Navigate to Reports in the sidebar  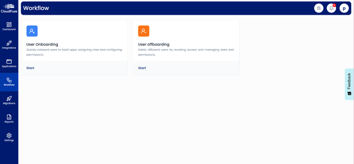point(9,118)
